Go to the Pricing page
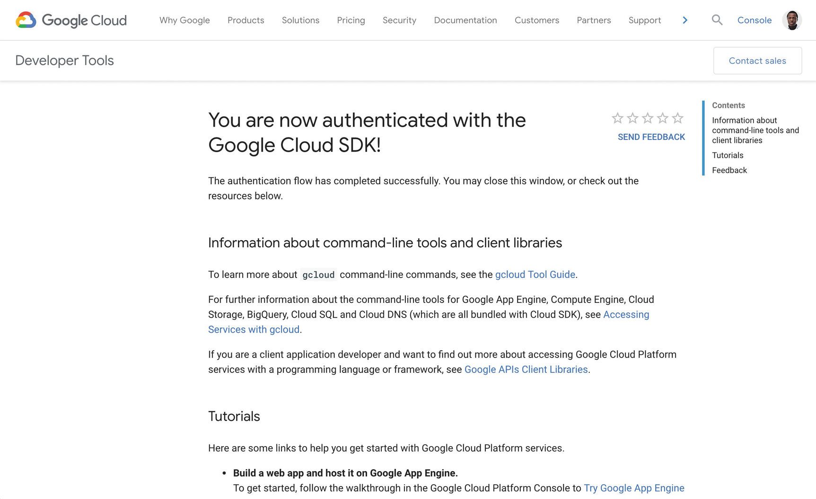816x499 pixels. click(x=351, y=20)
